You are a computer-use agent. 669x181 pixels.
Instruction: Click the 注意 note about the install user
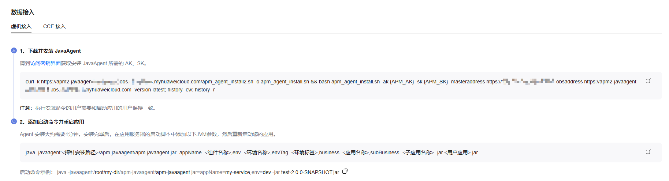point(88,108)
